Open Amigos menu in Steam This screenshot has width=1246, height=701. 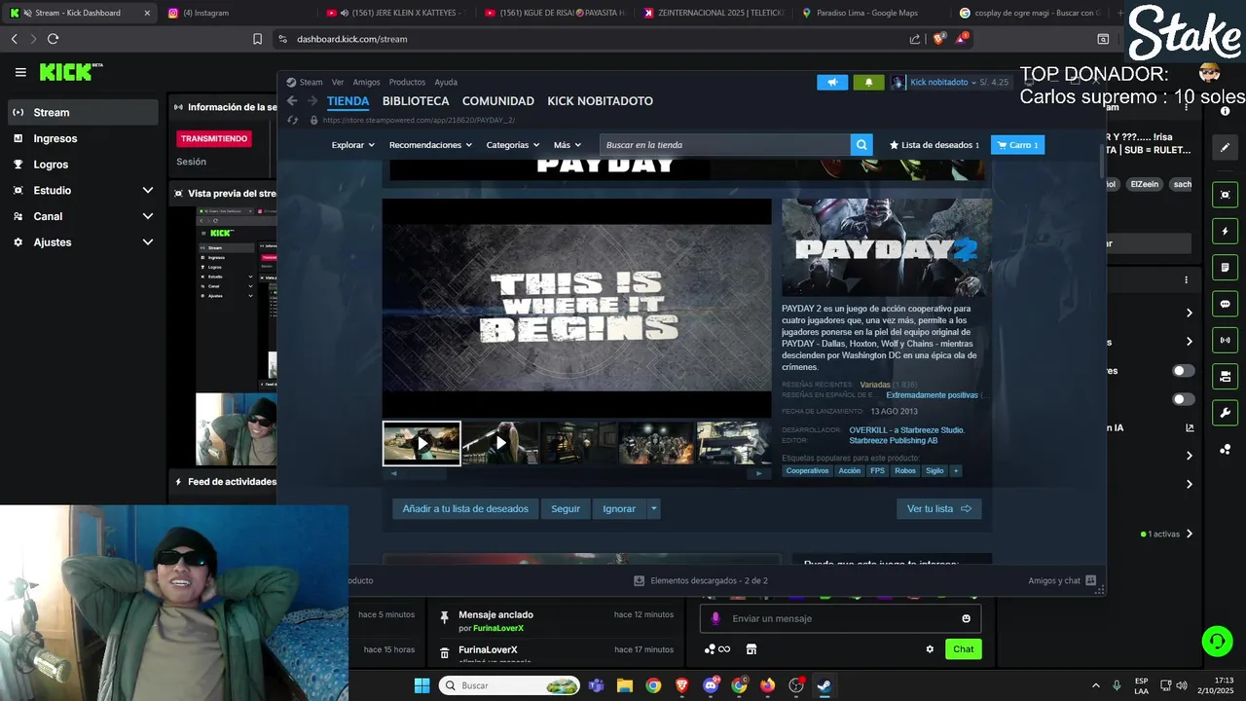pyautogui.click(x=366, y=82)
